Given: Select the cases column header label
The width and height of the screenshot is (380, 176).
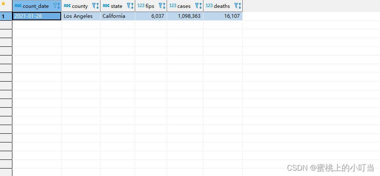Looking at the screenshot, I should click(184, 6).
